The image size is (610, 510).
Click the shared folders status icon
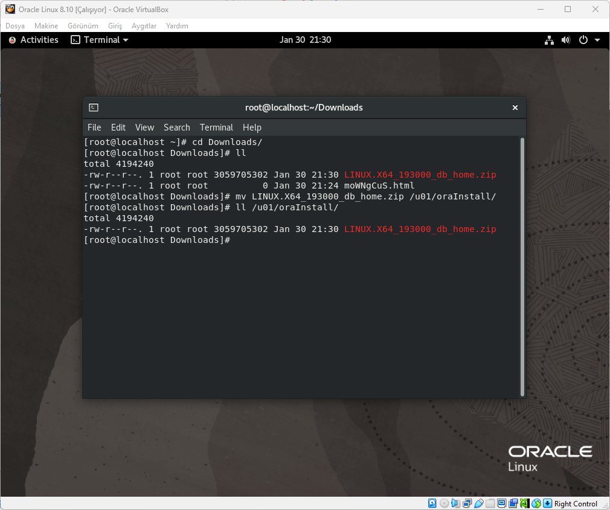tap(490, 503)
